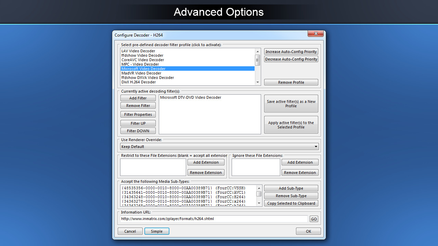Image resolution: width=438 pixels, height=246 pixels.
Task: Click inside the Information URL field
Action: pos(212,219)
